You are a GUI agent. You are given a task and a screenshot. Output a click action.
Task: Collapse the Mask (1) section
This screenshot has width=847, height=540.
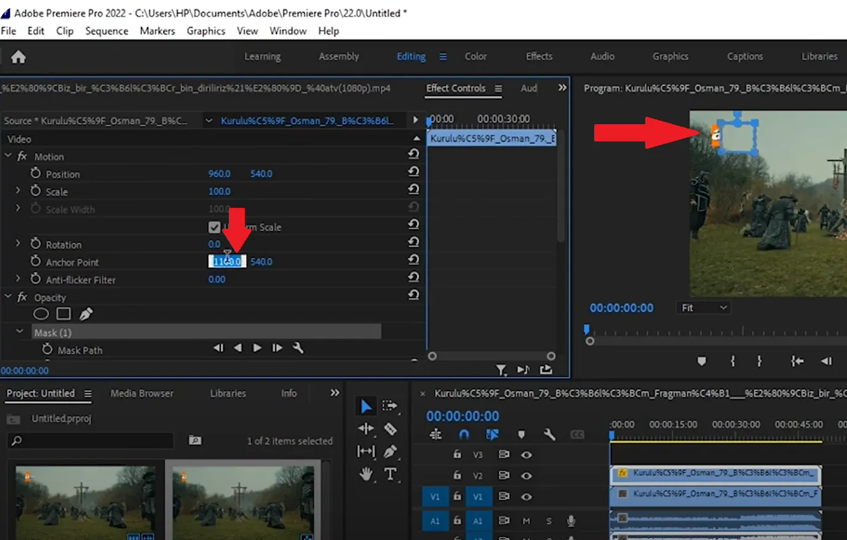click(19, 332)
